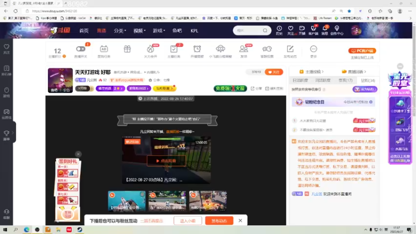The image size is (416, 234).
Task: Open 游戏 mouse icon in left sidebar
Action: (6, 93)
